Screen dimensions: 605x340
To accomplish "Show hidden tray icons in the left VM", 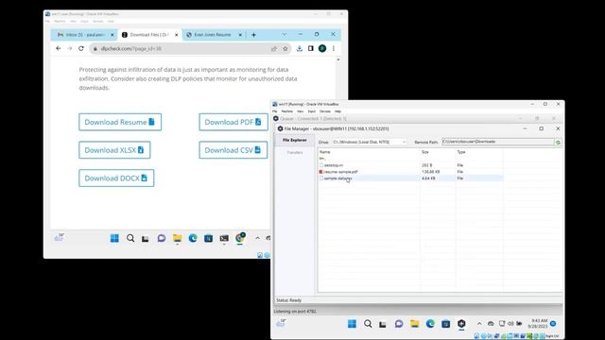I will 257,238.
